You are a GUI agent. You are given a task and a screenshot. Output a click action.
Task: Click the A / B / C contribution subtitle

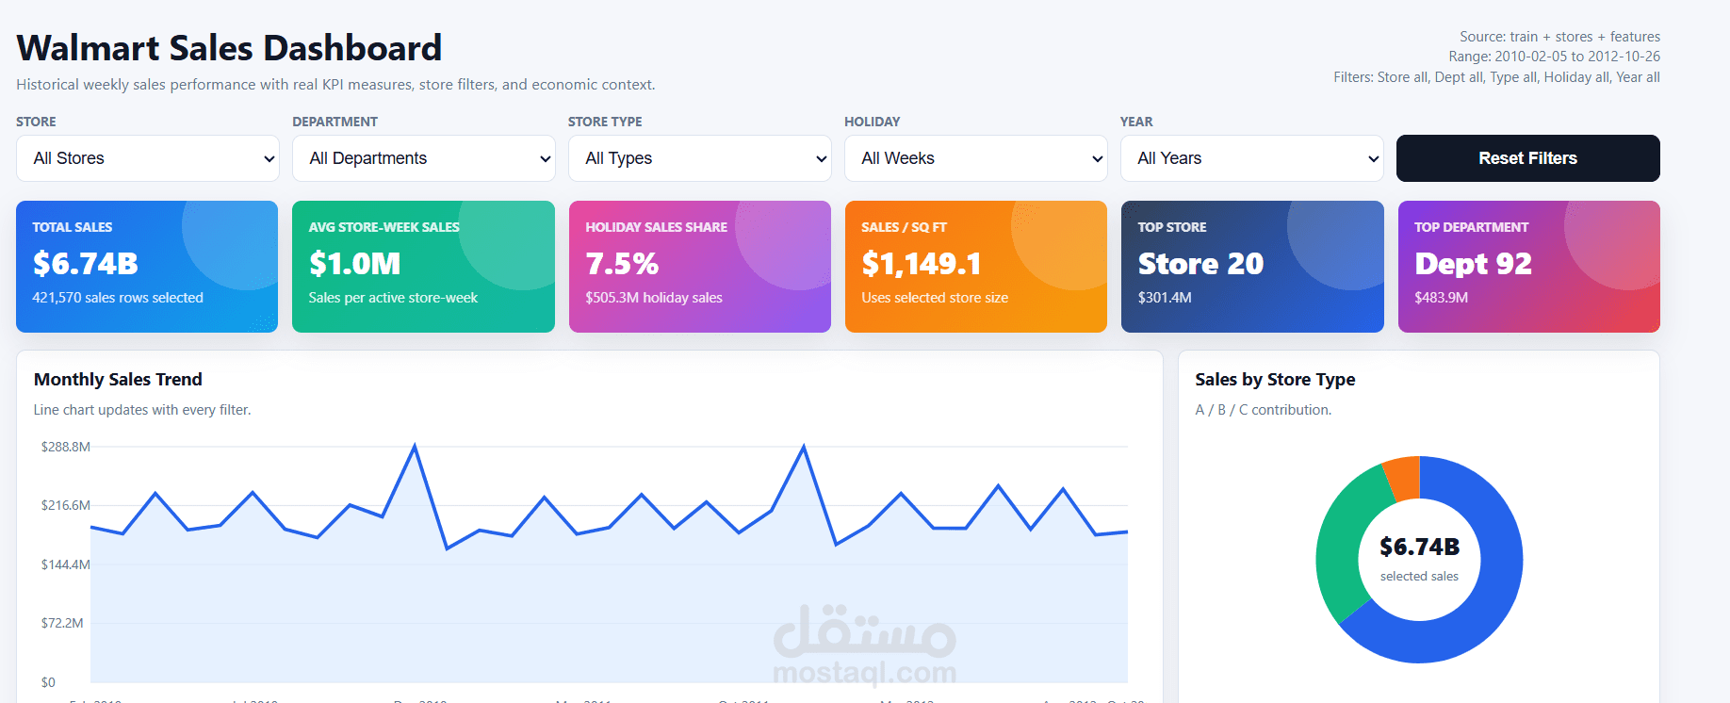[x=1264, y=410]
